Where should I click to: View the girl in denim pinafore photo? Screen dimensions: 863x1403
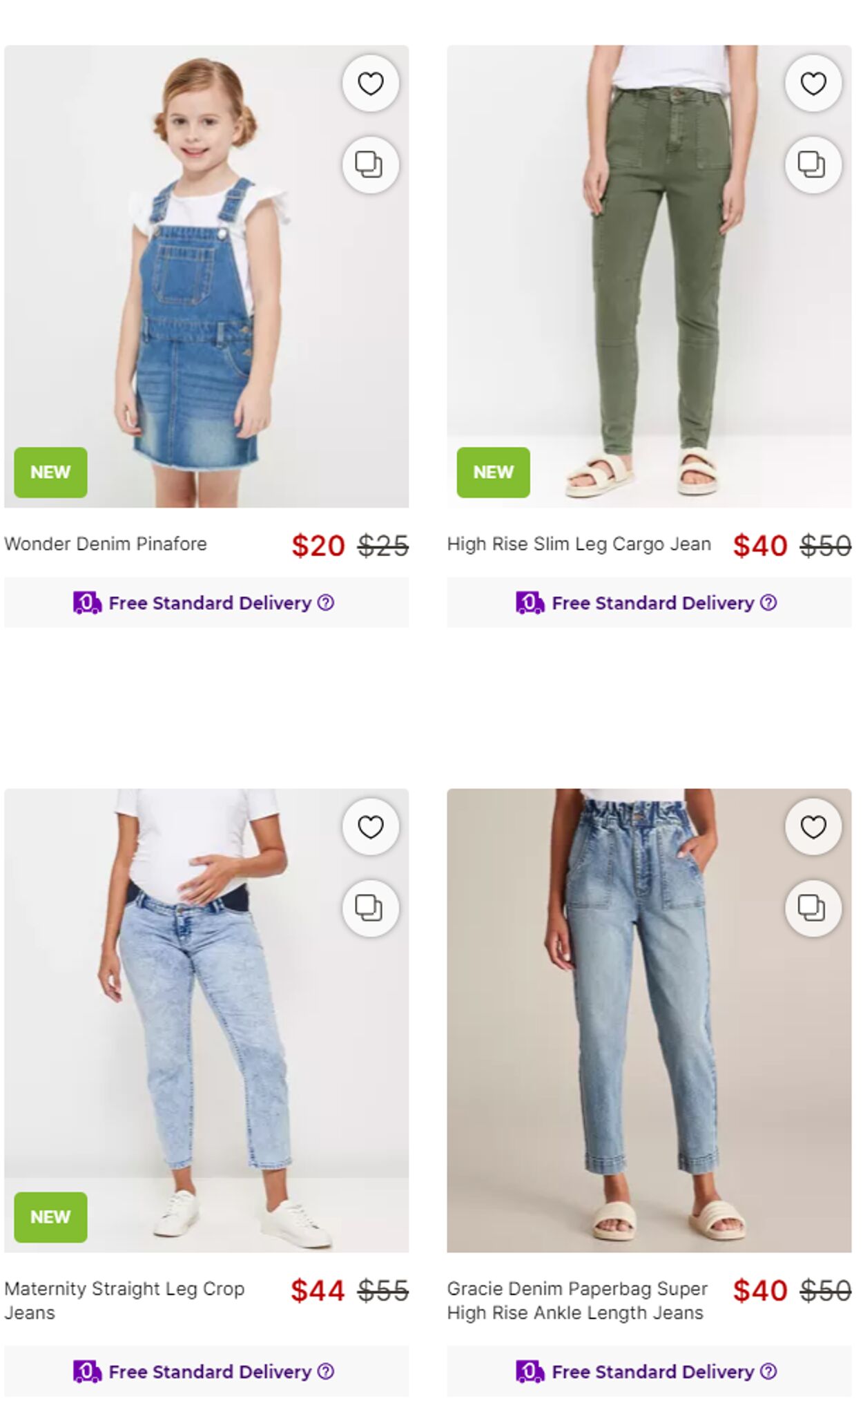coord(206,276)
